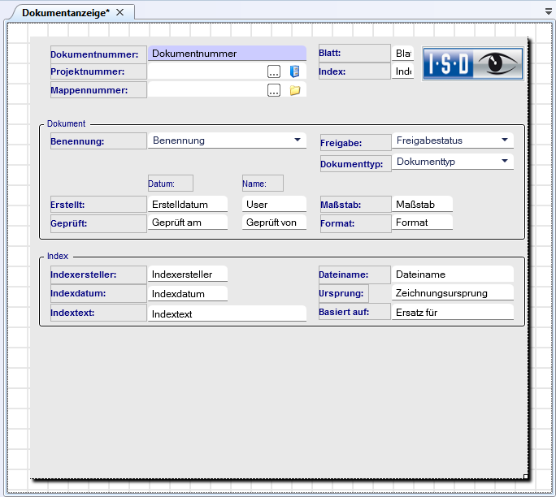Image resolution: width=556 pixels, height=497 pixels.
Task: Click the Dateiname value field
Action: pyautogui.click(x=453, y=274)
